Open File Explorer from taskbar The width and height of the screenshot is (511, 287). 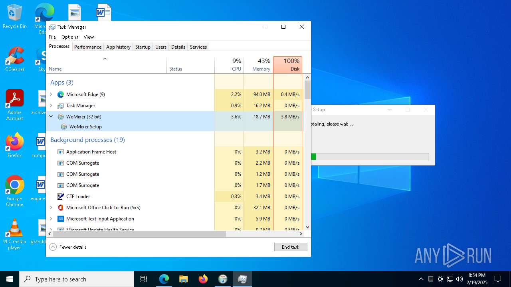(183, 279)
